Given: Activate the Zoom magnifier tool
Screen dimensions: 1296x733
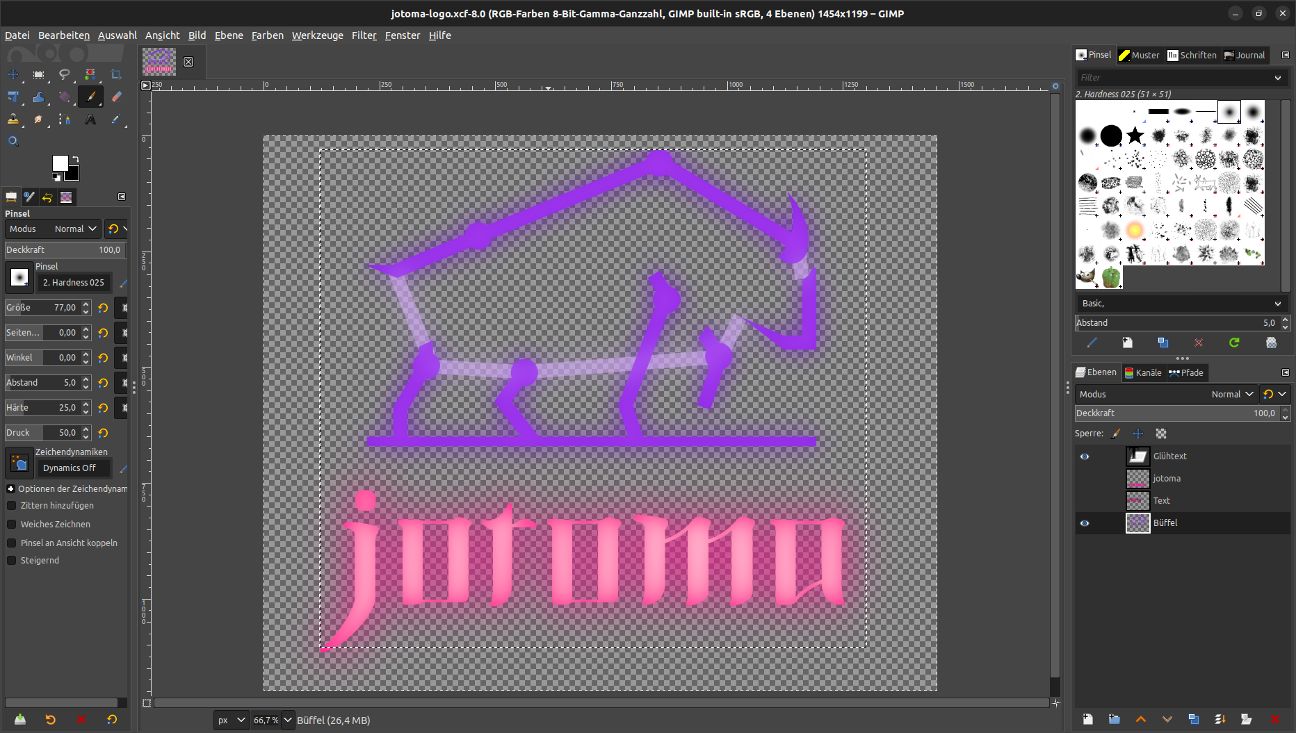Looking at the screenshot, I should coord(13,142).
